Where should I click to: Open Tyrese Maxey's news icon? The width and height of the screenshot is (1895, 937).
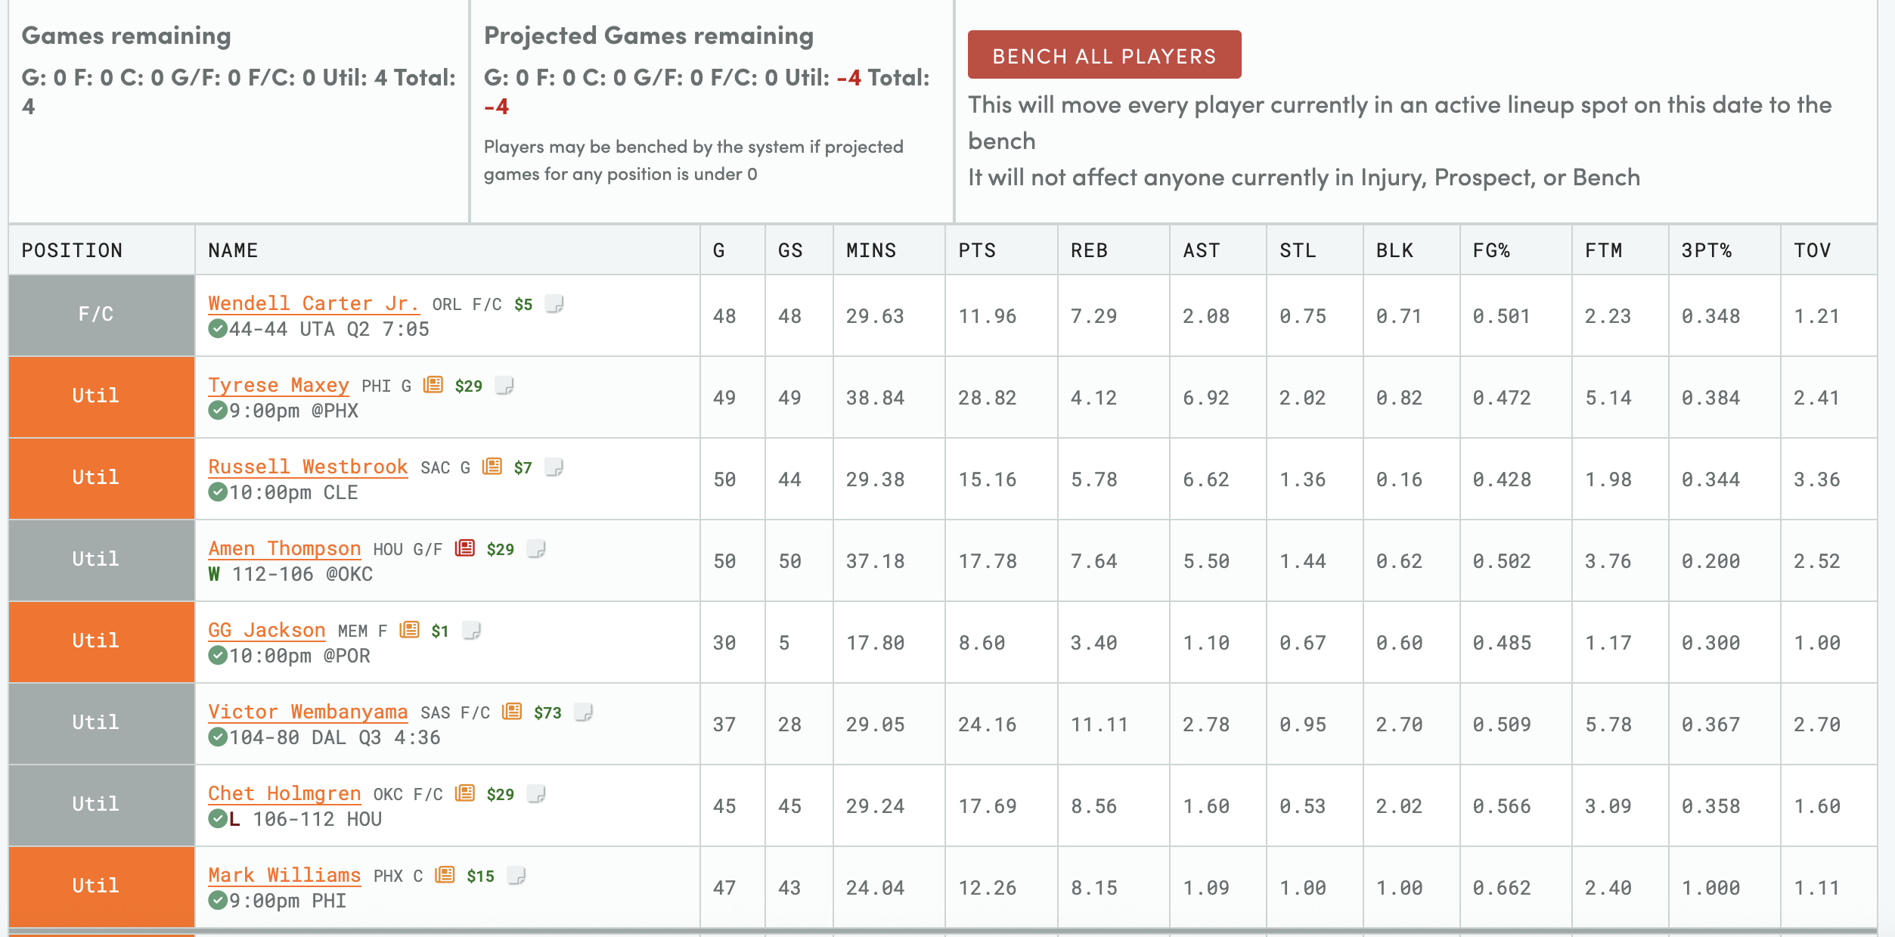pos(433,385)
